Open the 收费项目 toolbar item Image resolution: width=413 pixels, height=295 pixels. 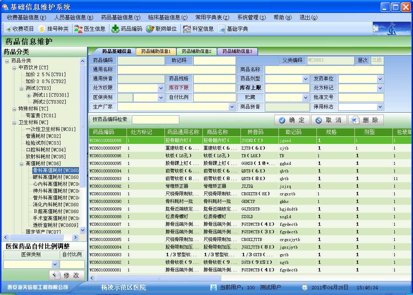click(x=20, y=29)
